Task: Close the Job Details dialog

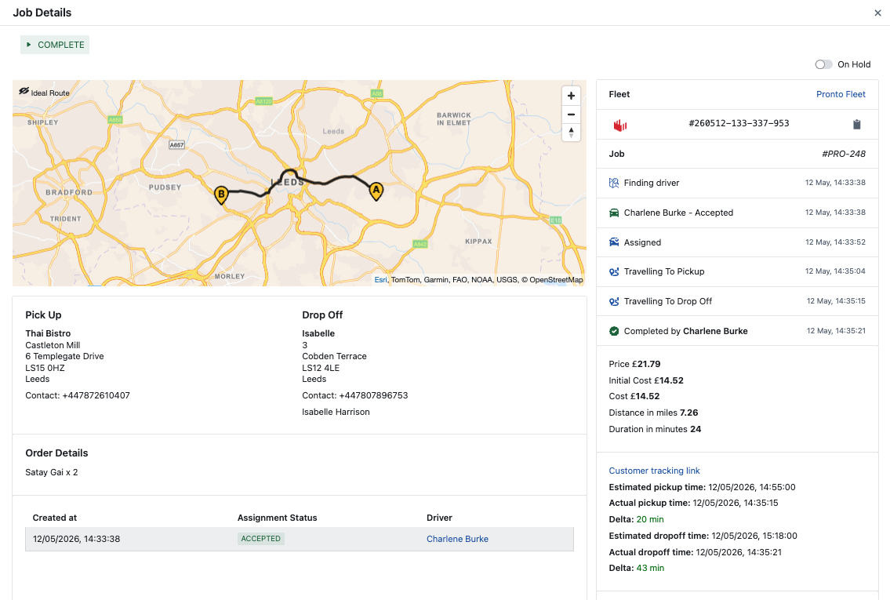Action: coord(877,13)
